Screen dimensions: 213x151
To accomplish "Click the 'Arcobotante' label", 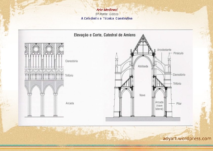I will (164, 50).
